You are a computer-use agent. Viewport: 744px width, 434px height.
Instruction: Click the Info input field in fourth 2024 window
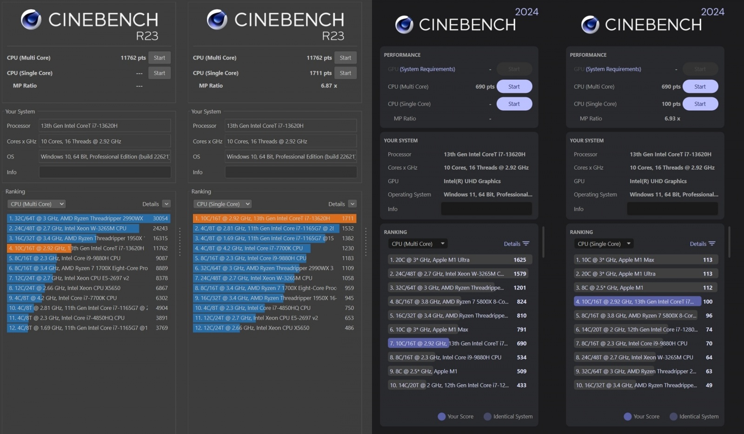pyautogui.click(x=672, y=209)
